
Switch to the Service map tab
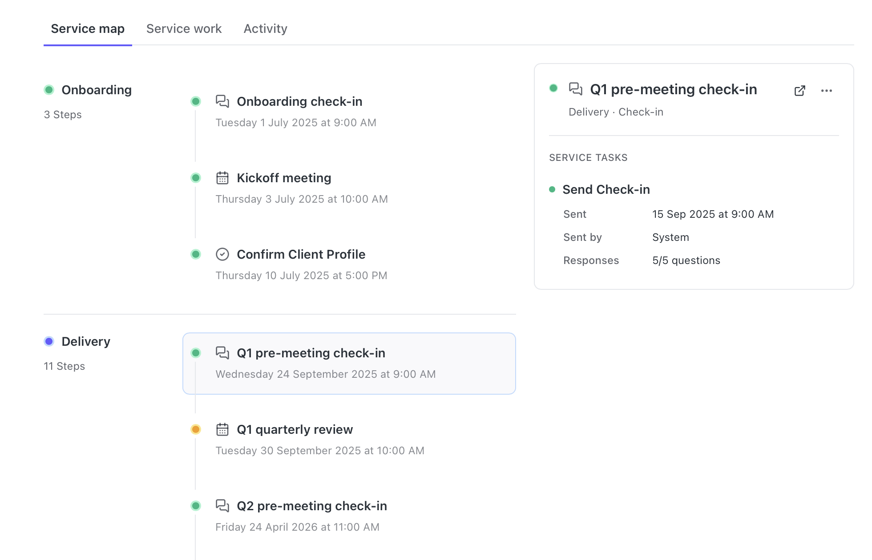click(x=88, y=28)
